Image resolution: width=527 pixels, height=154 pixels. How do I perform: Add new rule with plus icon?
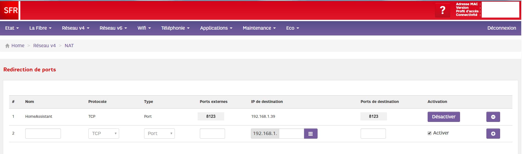coord(493,134)
